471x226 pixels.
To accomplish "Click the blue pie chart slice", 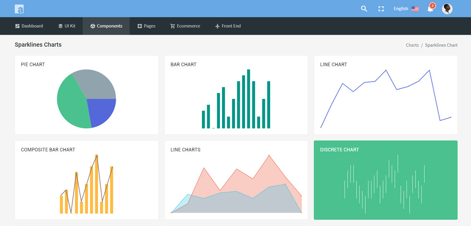I will [102, 111].
